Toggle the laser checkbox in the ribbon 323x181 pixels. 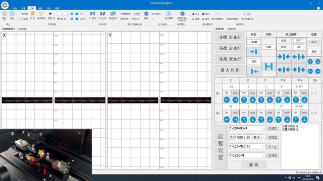(x=20, y=14)
